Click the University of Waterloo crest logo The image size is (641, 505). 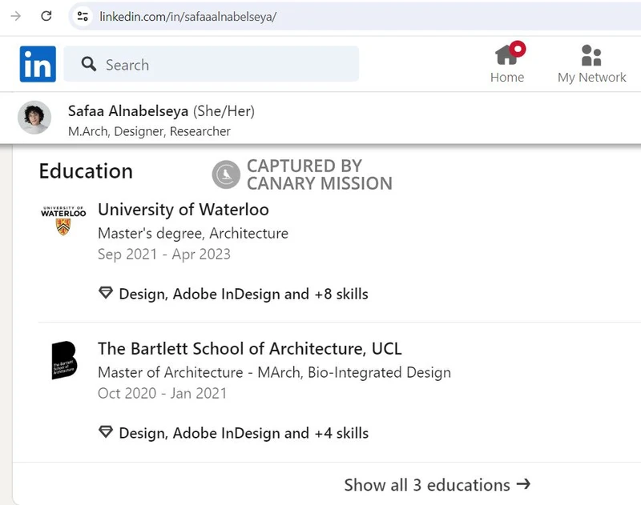[x=63, y=216]
